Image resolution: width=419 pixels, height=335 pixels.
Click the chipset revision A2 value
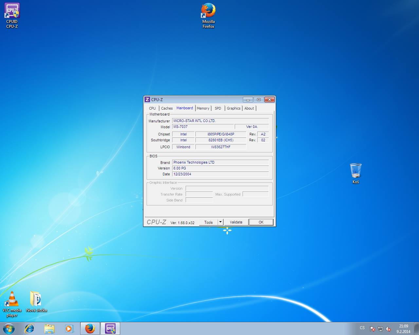[x=263, y=134]
